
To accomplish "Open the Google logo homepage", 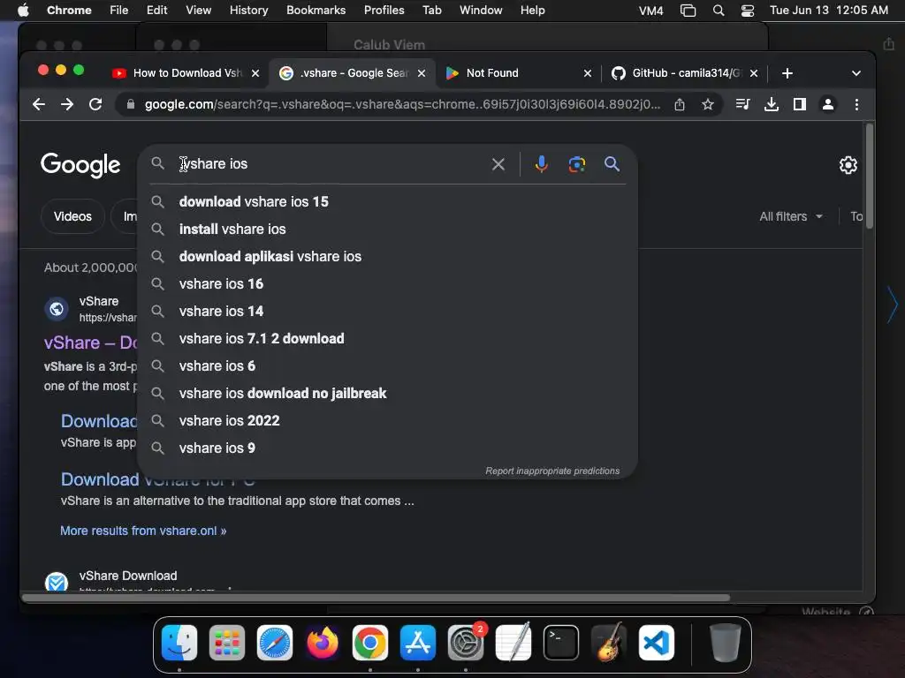I will click(80, 165).
